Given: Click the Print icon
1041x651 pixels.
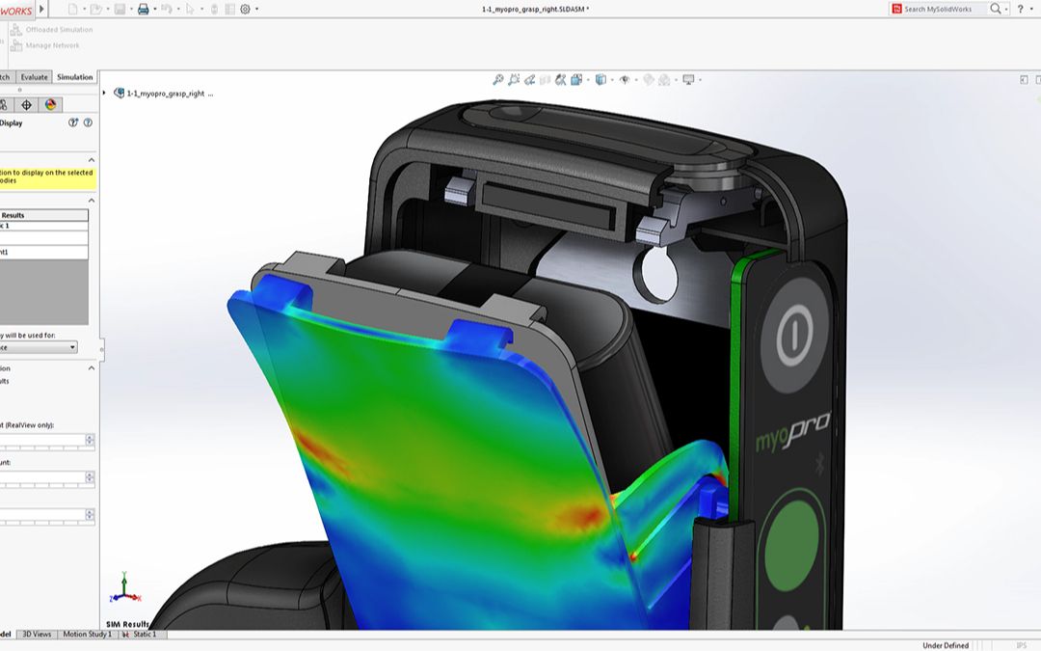Looking at the screenshot, I should pyautogui.click(x=144, y=9).
